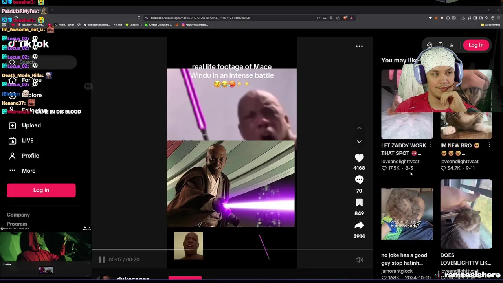Open the KickBot TTS bookmark
503x283 pixels.
[134, 25]
